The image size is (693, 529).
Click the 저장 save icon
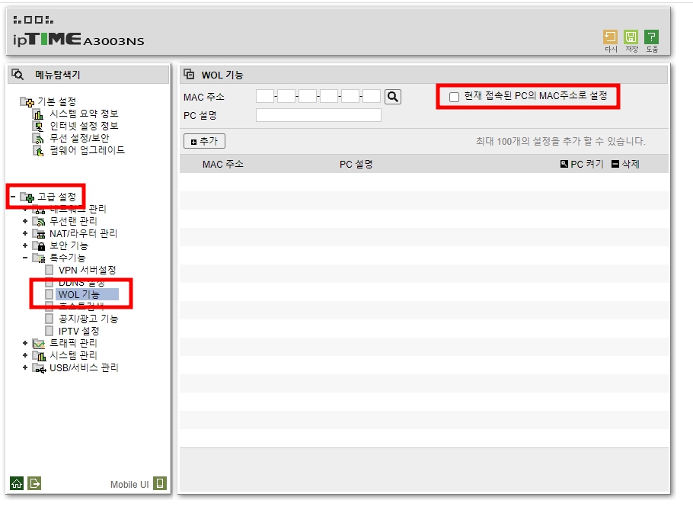[x=631, y=37]
